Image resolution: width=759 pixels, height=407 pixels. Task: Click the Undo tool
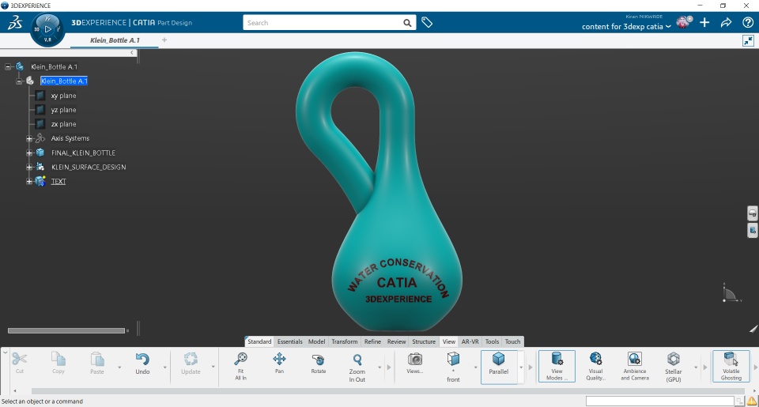[x=142, y=363]
